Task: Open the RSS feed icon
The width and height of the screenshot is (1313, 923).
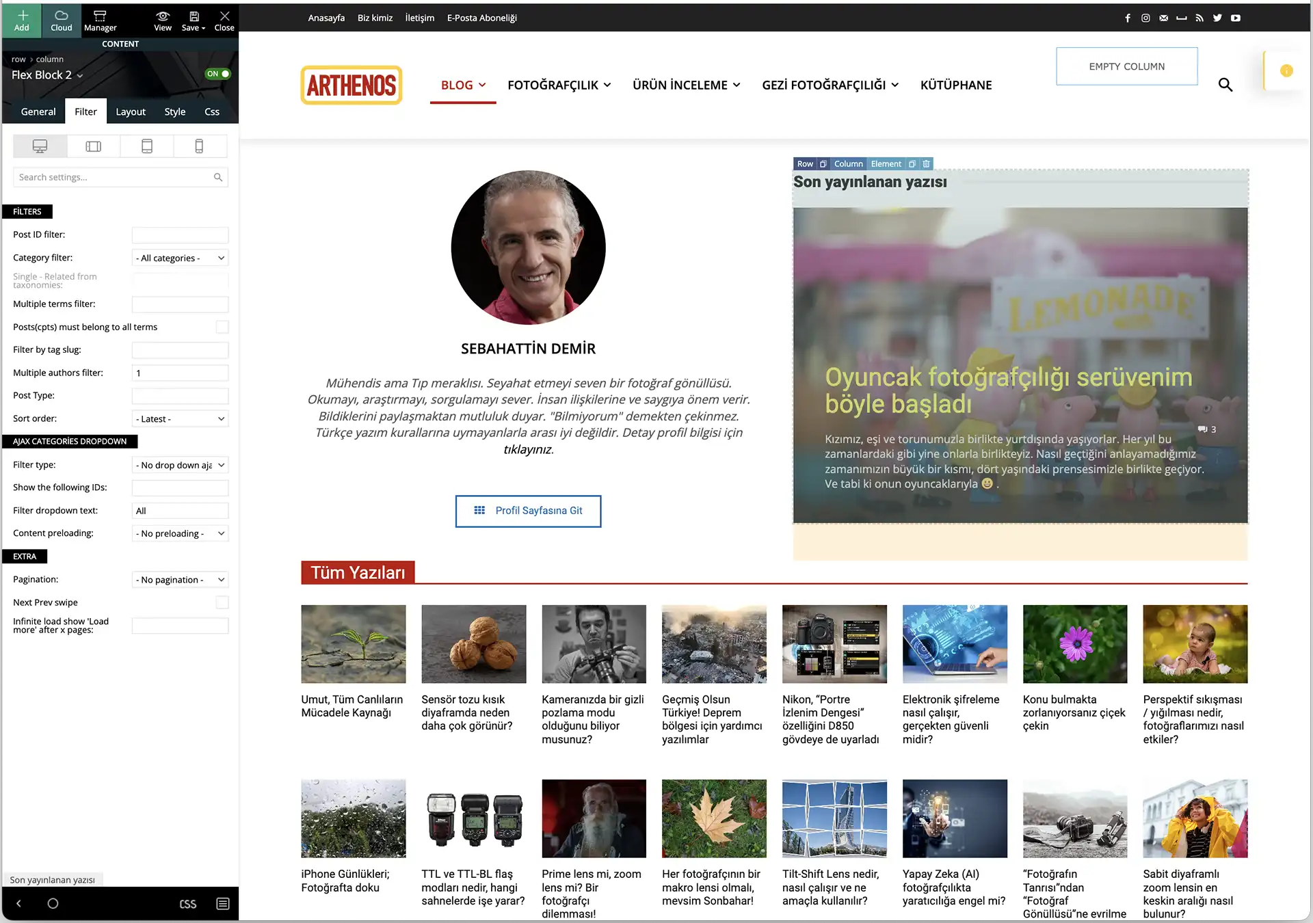Action: tap(1199, 18)
